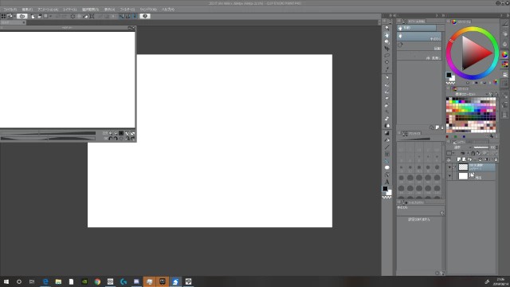Screen dimensions: 510x287
Task: Open the Filter menu
Action: pyautogui.click(x=127, y=10)
